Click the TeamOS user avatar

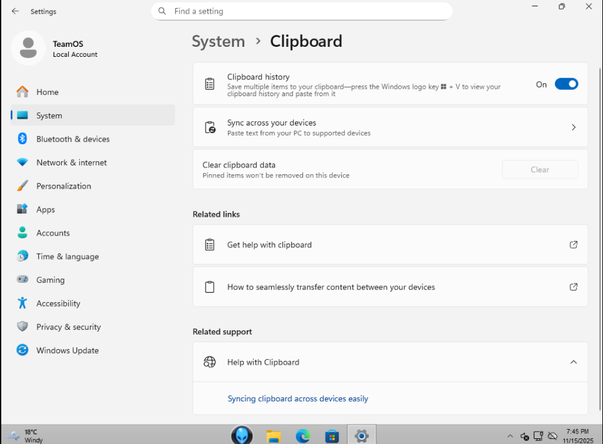pos(28,48)
